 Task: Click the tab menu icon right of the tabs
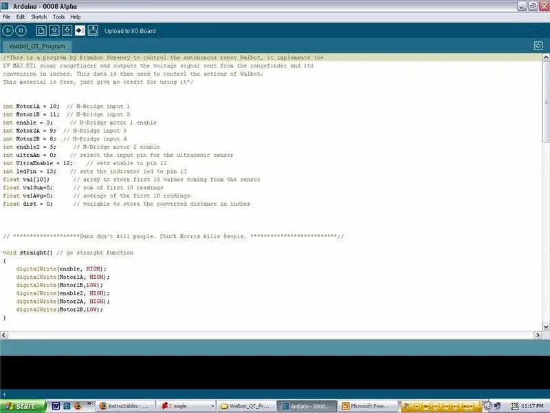click(538, 45)
